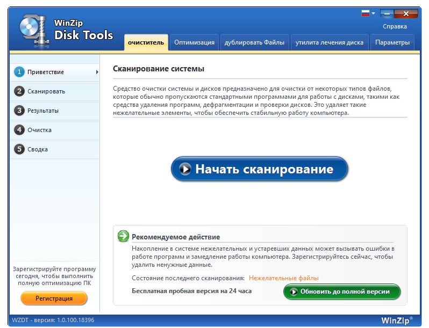Click green arrow icon beside Рекомендуемое действие
Image resolution: width=429 pixels, height=328 pixels.
click(x=123, y=236)
